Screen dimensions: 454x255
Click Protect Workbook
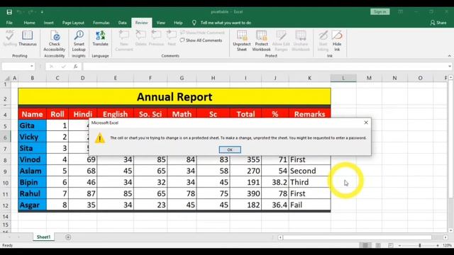(x=261, y=41)
